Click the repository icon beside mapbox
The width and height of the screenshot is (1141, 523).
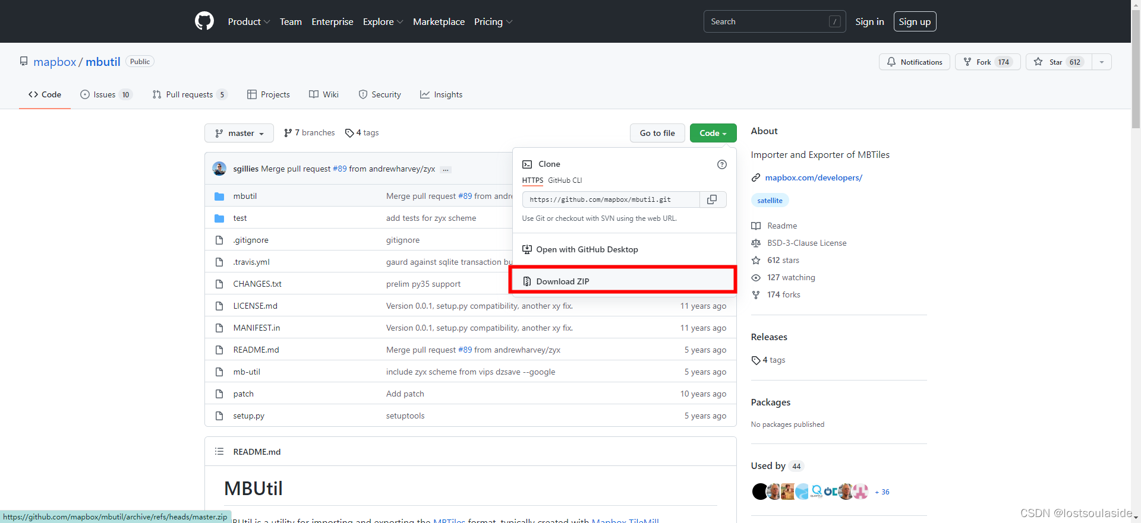point(24,61)
